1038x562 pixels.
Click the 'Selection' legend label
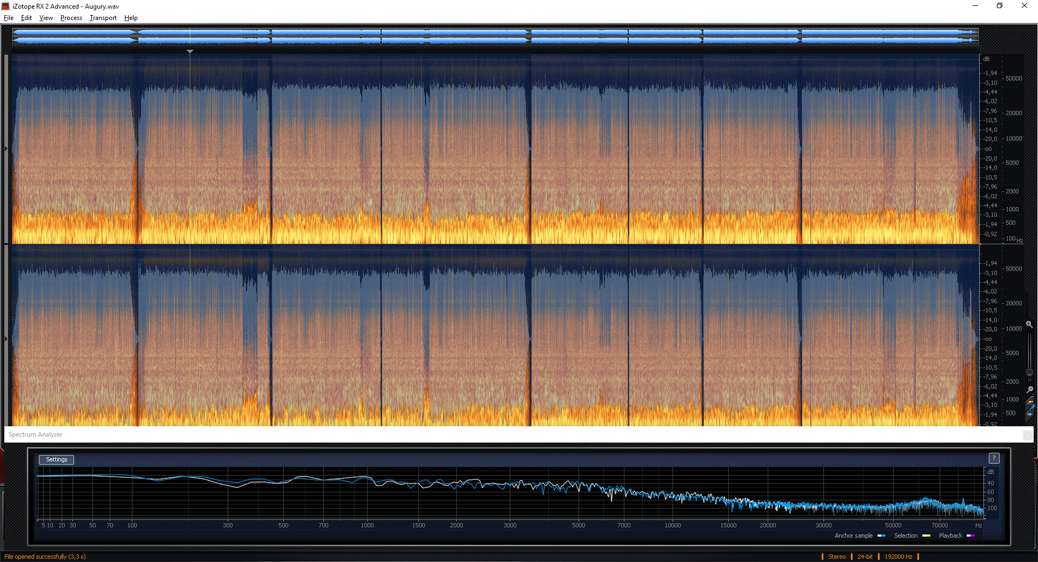906,536
